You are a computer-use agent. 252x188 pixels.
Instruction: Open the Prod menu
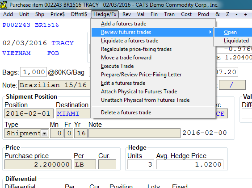(203, 14)
